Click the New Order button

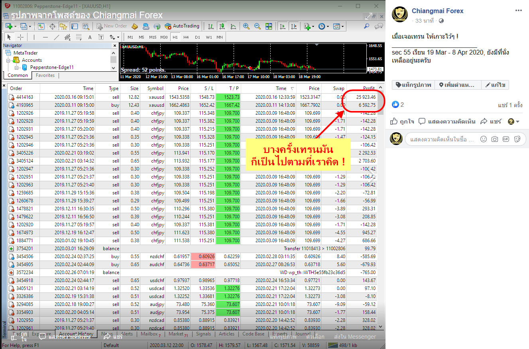tap(112, 26)
